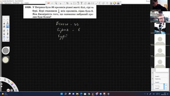
Task: Toggle visibility of the selected bottom layer
Action: coord(152,85)
